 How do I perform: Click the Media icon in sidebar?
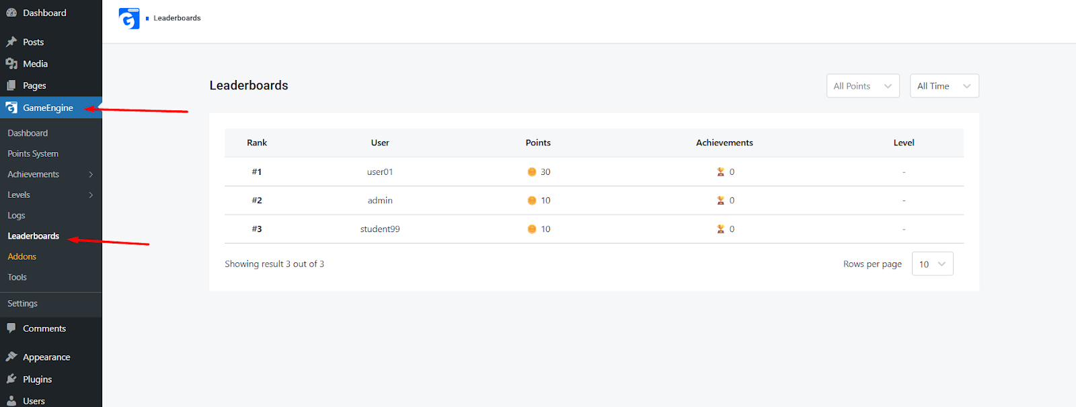[x=11, y=63]
